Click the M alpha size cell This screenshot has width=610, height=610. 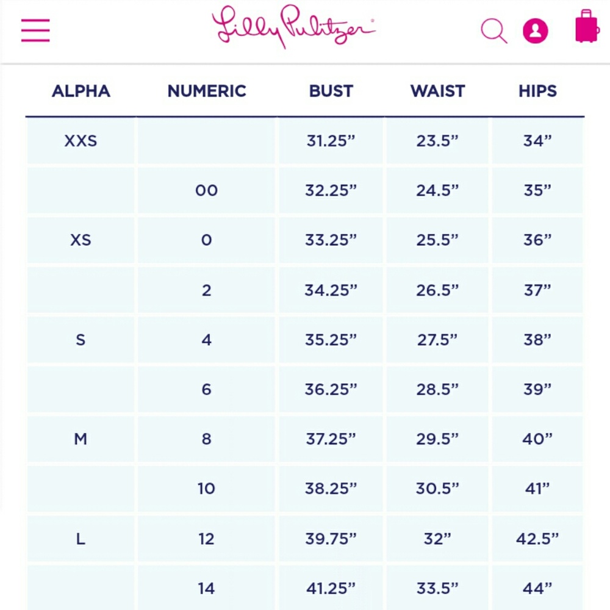(x=81, y=439)
